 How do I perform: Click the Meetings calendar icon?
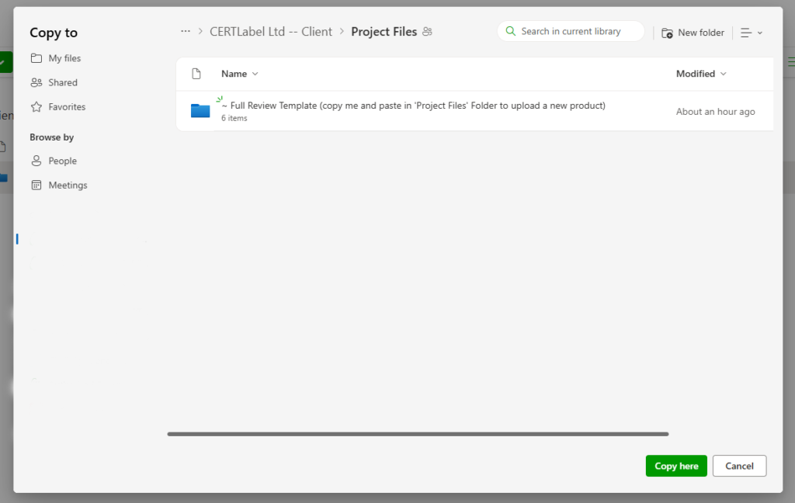[36, 186]
